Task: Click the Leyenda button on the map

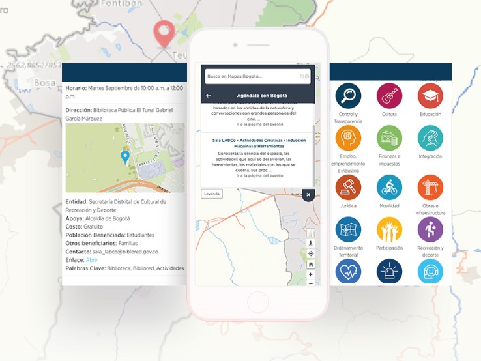Action: point(212,194)
